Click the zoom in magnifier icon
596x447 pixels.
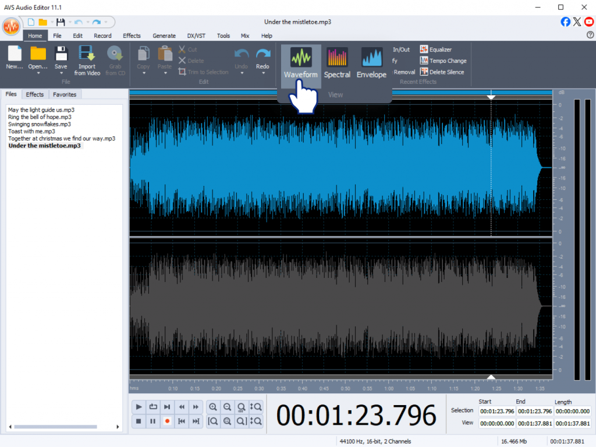point(213,407)
